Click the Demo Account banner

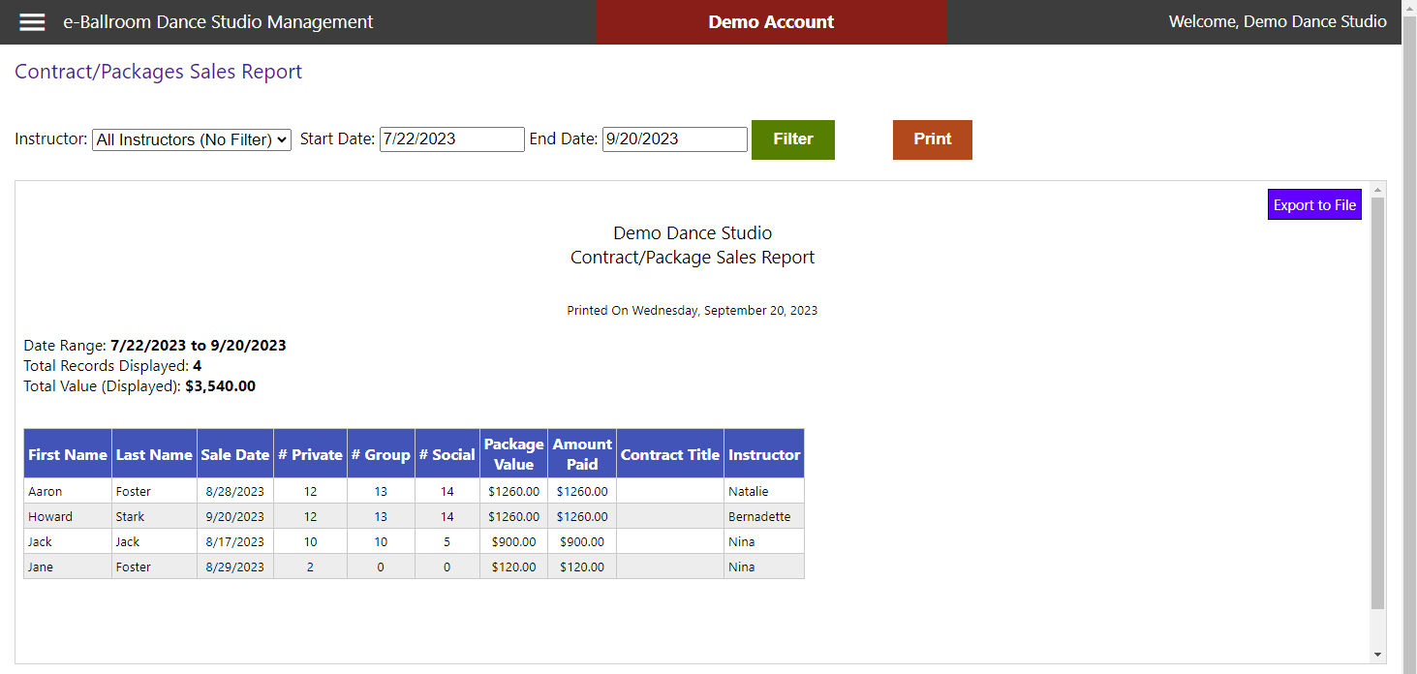[771, 22]
